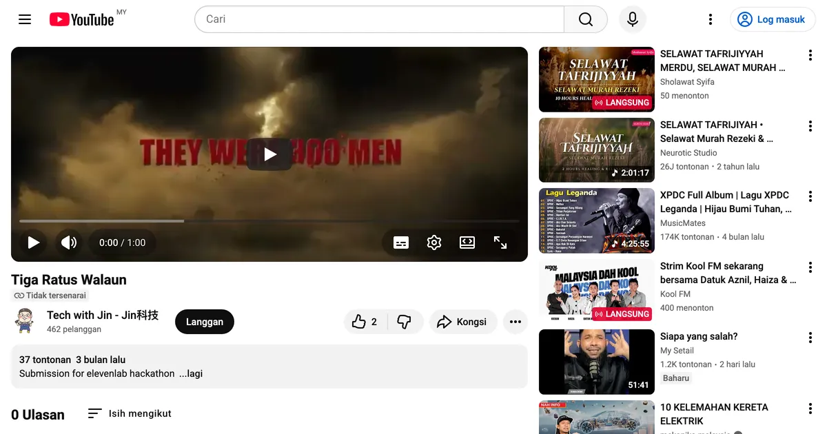
Task: Activate the miniplayer icon in video controls
Action: tap(467, 242)
